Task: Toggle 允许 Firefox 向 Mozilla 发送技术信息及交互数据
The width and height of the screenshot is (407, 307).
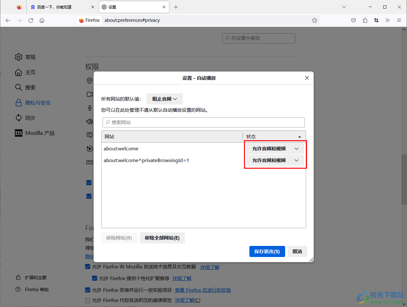Action: 88,266
